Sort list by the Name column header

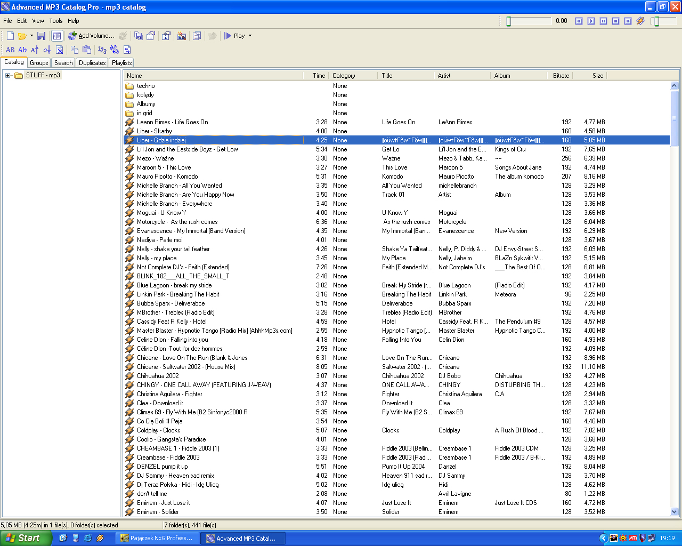point(213,76)
